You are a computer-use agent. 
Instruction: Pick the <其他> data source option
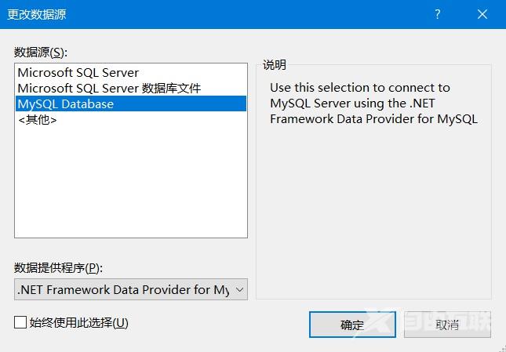tap(38, 120)
